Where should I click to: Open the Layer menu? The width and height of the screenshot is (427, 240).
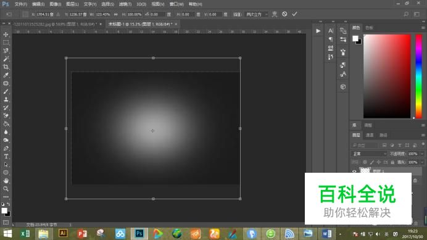click(72, 4)
